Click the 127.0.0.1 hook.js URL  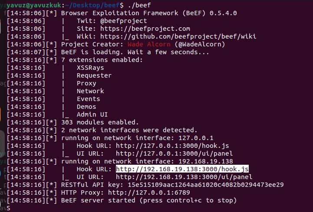[x=172, y=146]
